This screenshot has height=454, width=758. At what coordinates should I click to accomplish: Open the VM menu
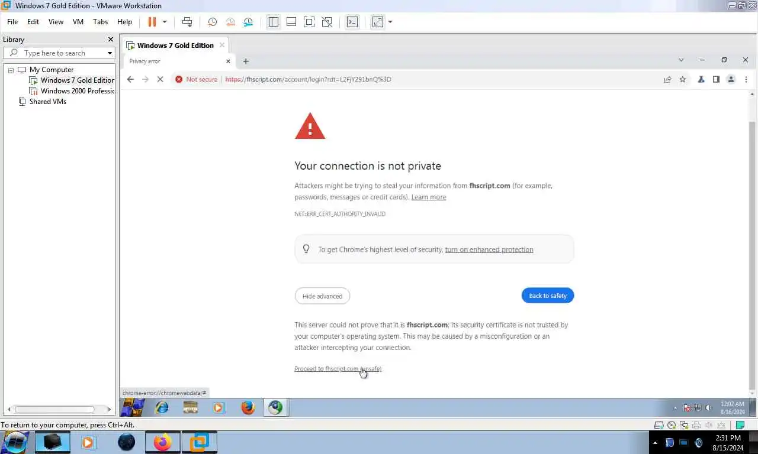[x=78, y=22]
